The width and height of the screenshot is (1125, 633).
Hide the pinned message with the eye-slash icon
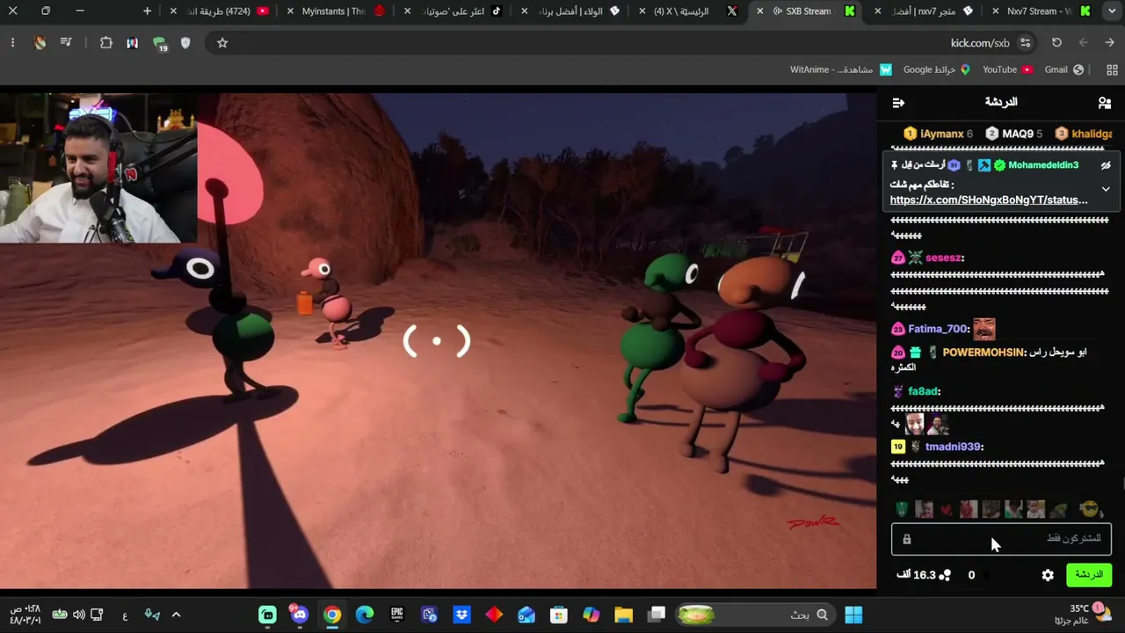[x=1106, y=165]
